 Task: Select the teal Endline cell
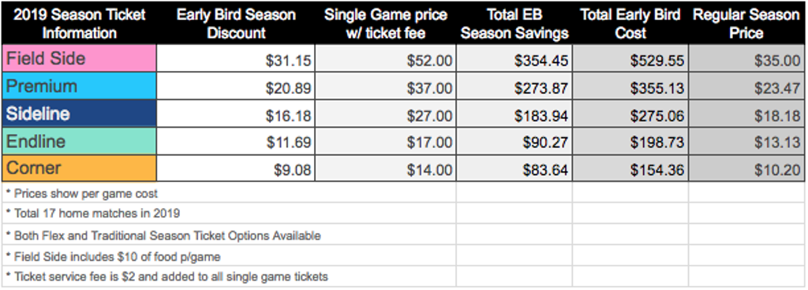[x=80, y=141]
